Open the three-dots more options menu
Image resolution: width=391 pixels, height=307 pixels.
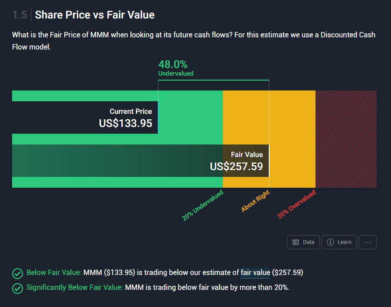(368, 242)
